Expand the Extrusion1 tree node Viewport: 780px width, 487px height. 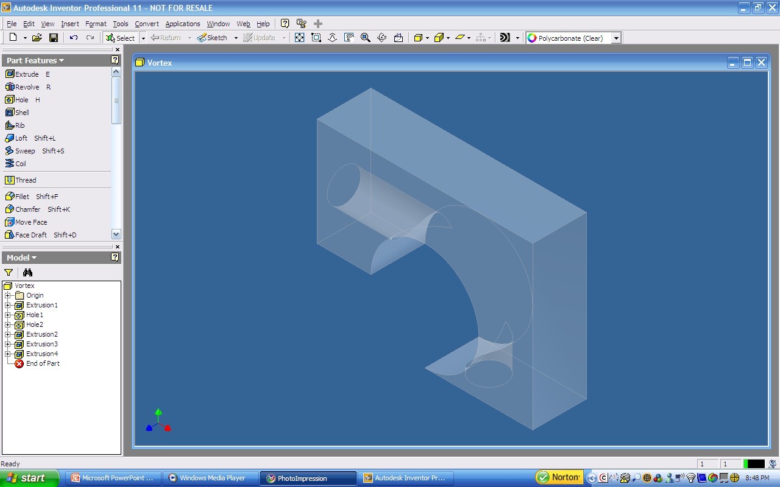[8, 305]
